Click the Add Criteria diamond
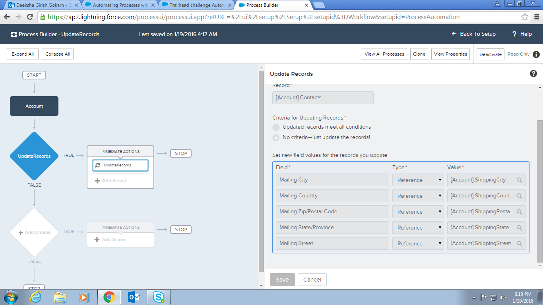543x305 pixels. click(34, 232)
